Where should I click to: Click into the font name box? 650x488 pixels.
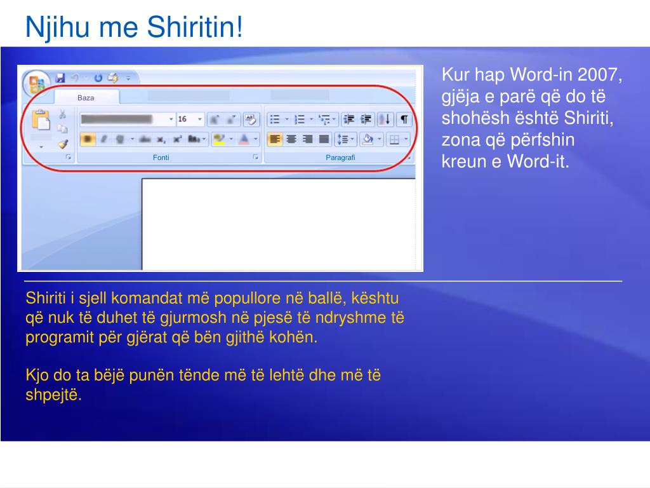[123, 119]
